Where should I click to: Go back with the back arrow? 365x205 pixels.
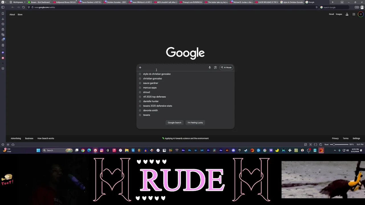click(13, 7)
